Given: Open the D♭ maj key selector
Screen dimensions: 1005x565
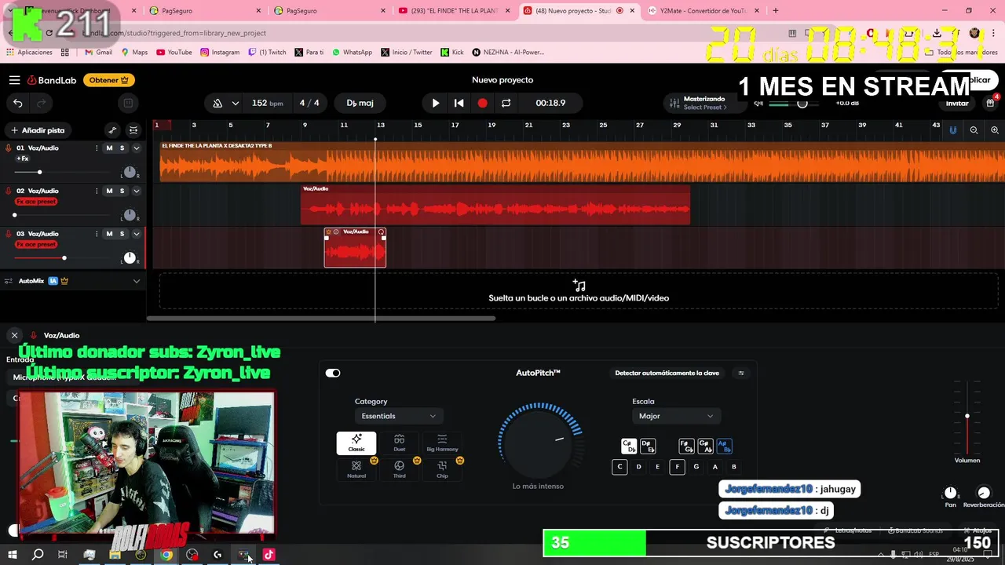Looking at the screenshot, I should click(360, 103).
